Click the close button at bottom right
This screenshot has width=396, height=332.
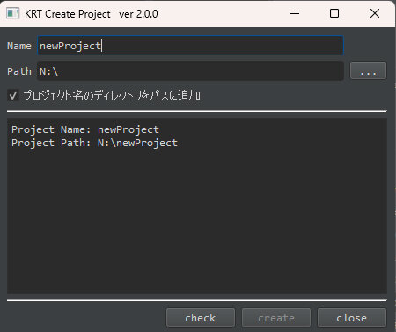[x=352, y=318]
